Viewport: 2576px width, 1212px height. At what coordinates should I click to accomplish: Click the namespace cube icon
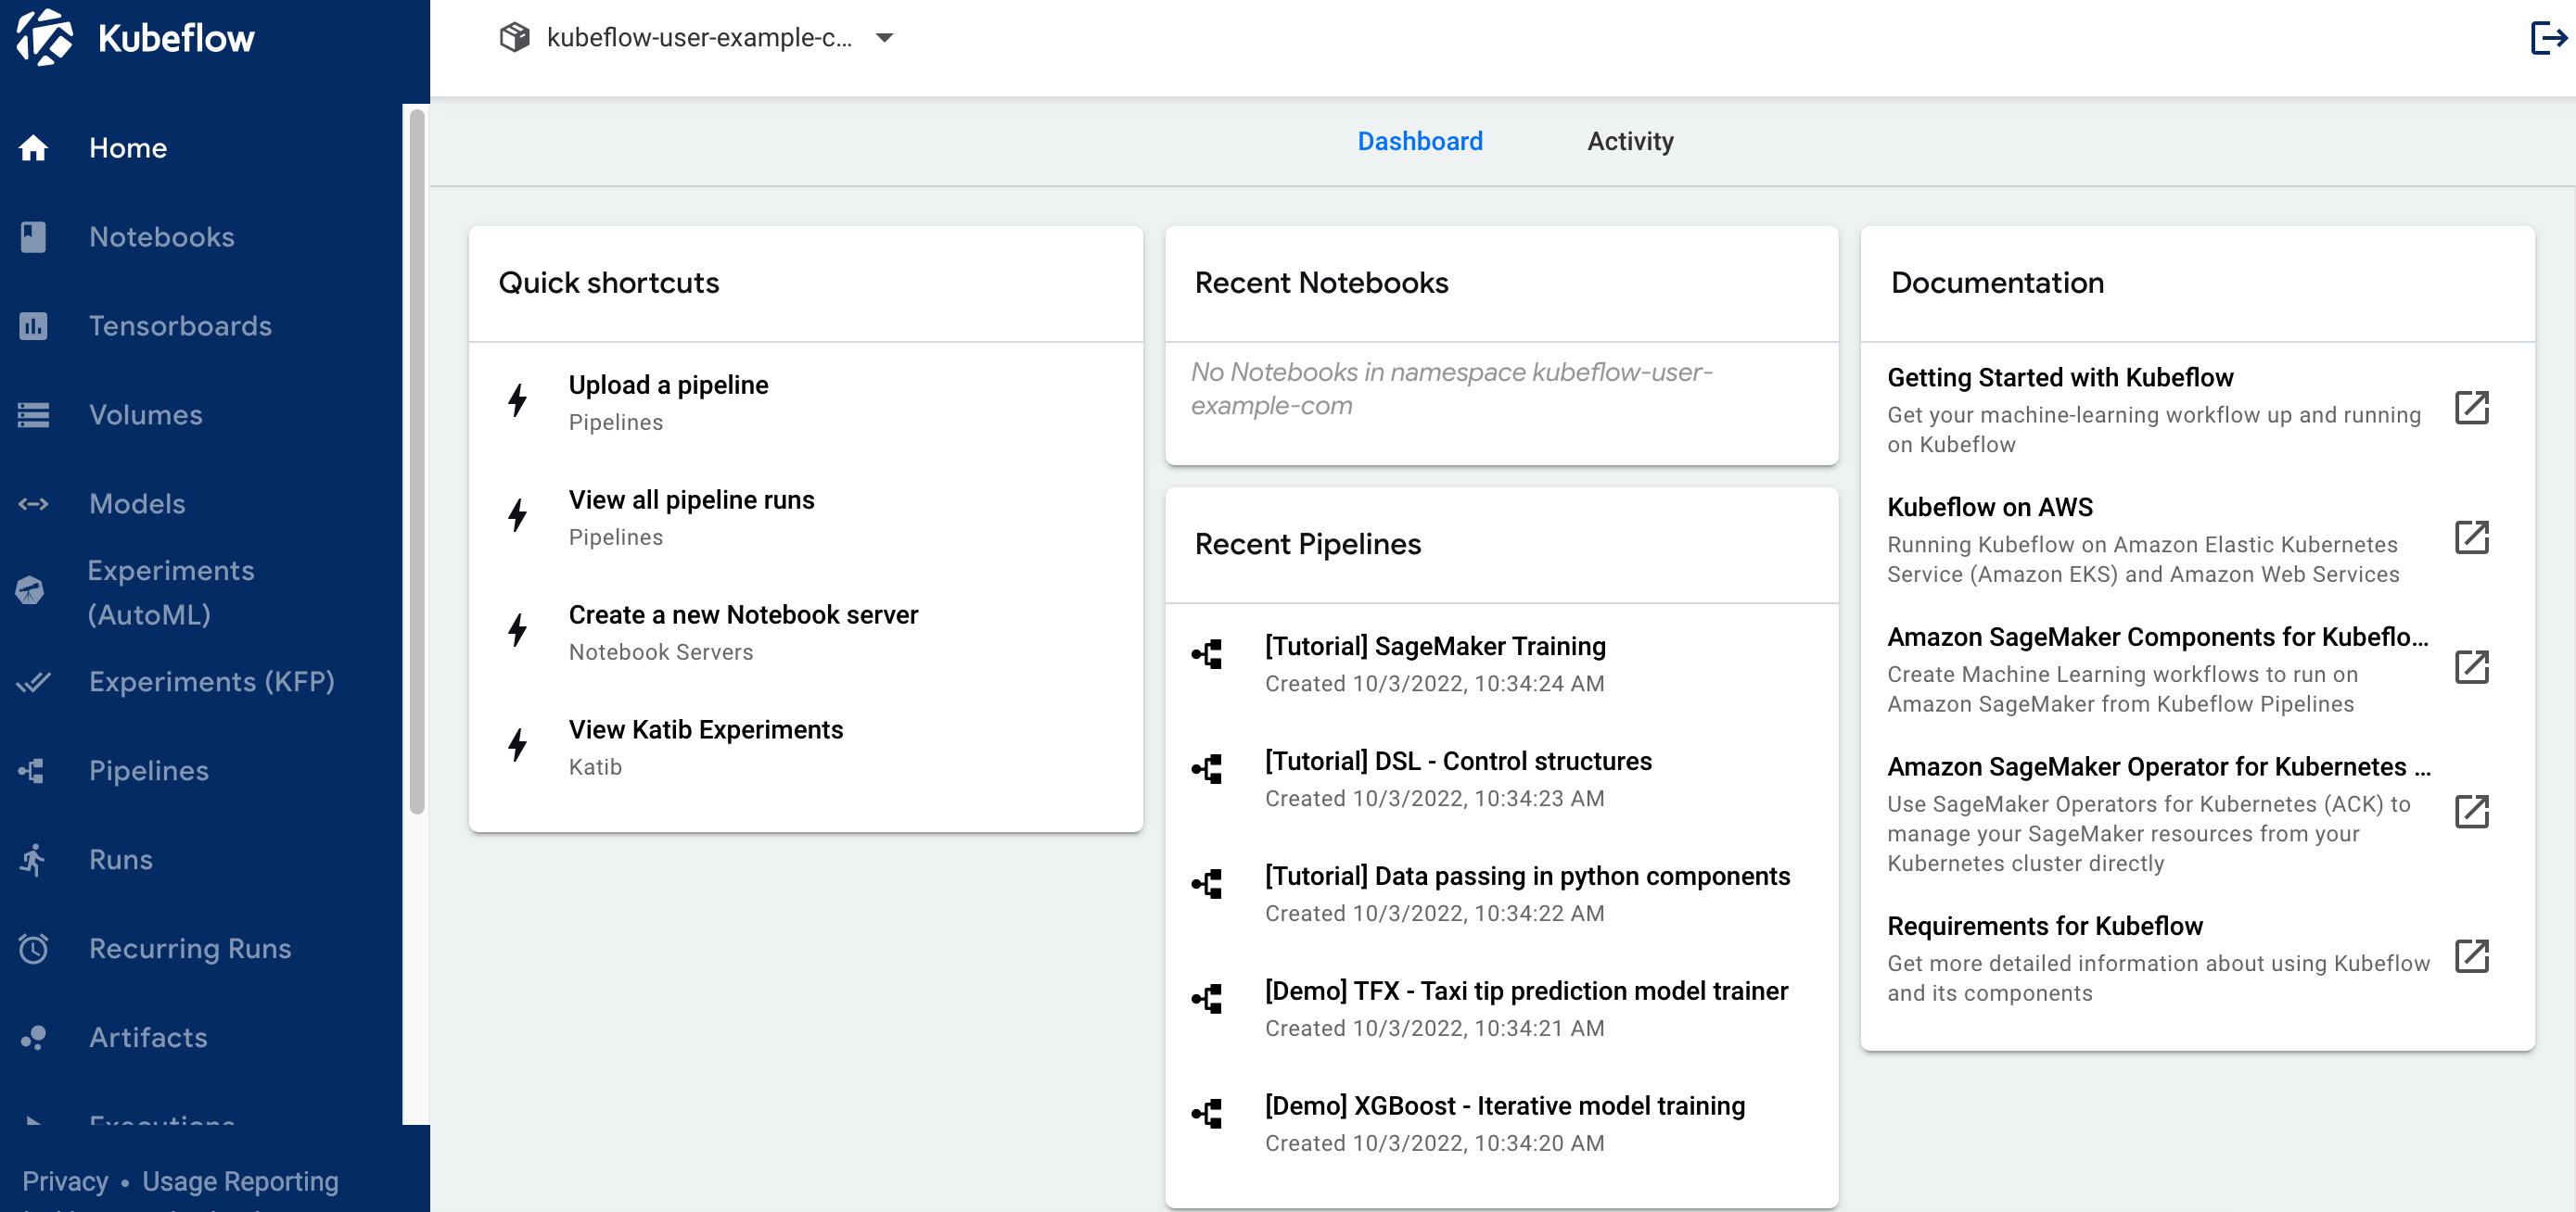[514, 37]
